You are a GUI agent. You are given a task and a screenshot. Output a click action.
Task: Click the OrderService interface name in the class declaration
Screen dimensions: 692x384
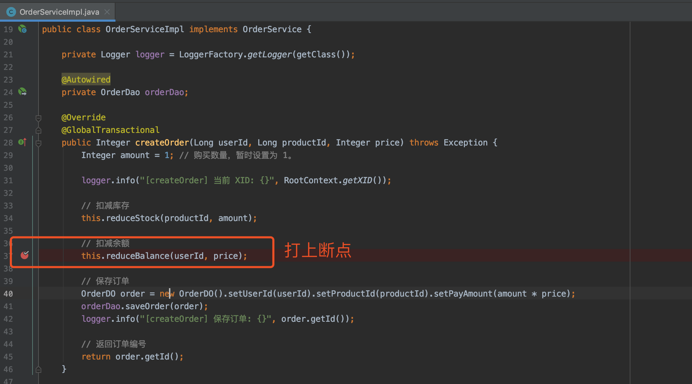coord(272,29)
